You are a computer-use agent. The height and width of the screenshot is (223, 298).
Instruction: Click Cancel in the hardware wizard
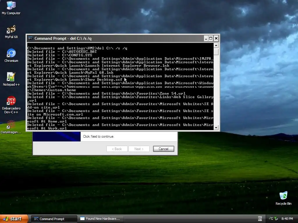pyautogui.click(x=164, y=149)
